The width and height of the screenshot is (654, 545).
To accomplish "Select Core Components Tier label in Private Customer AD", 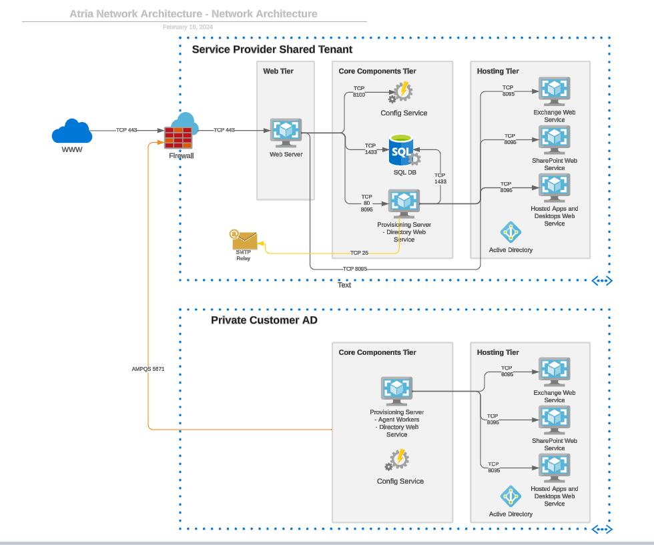I will (378, 352).
